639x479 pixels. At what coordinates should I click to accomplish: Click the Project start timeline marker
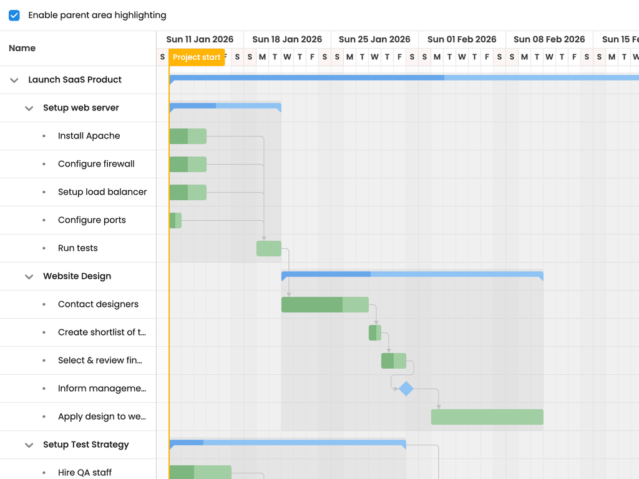coord(197,57)
